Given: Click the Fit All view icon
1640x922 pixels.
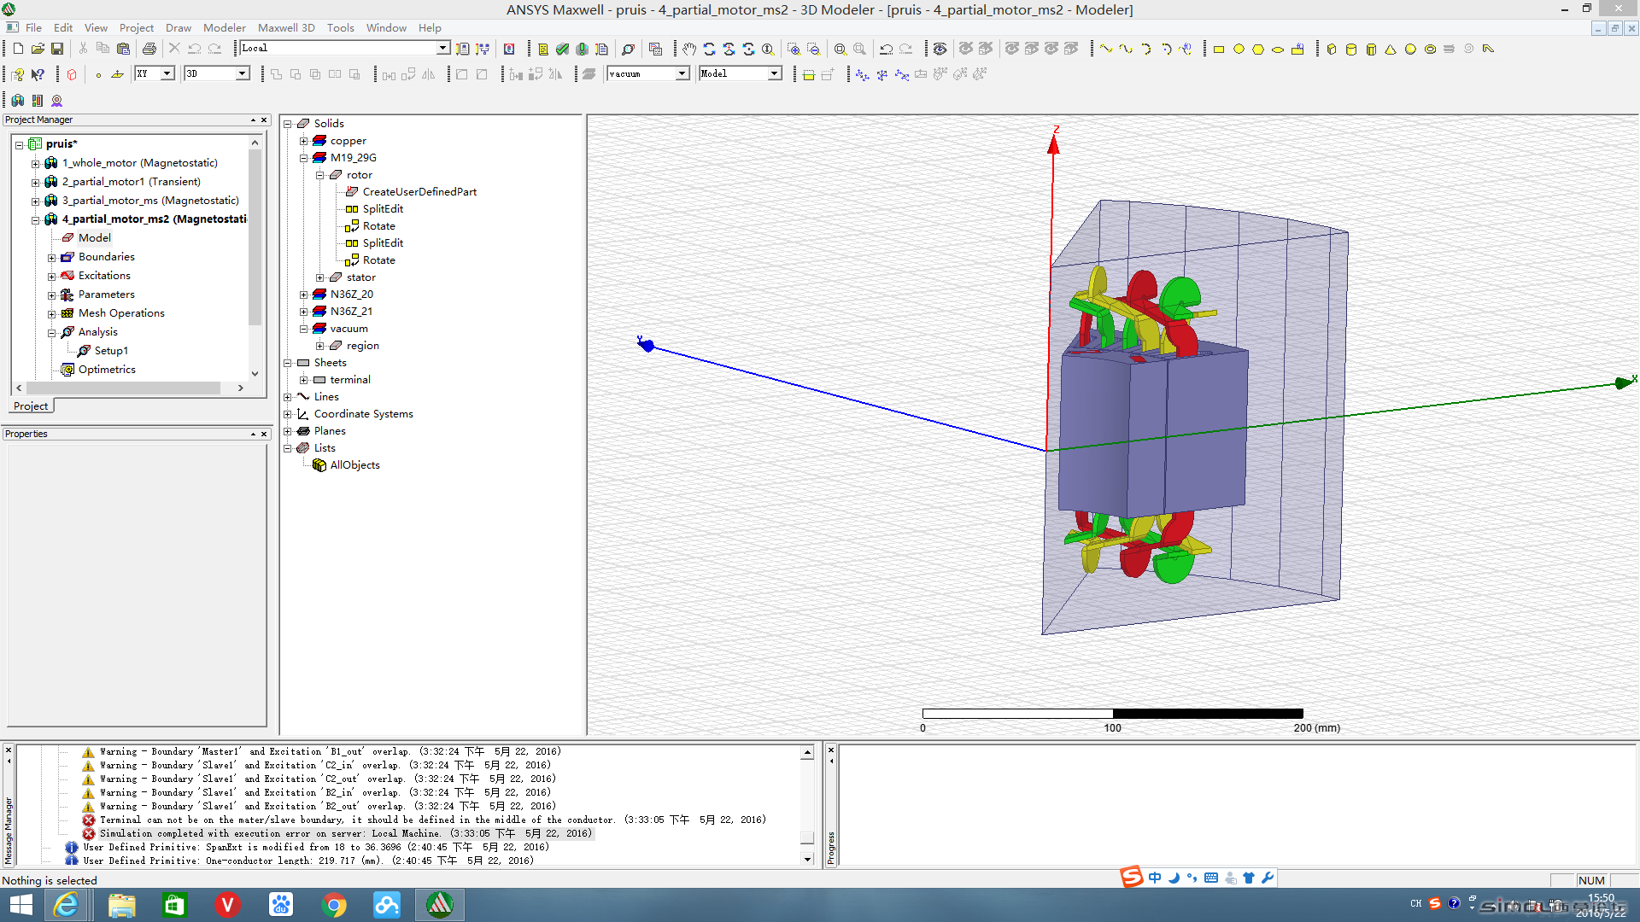Looking at the screenshot, I should [x=840, y=49].
